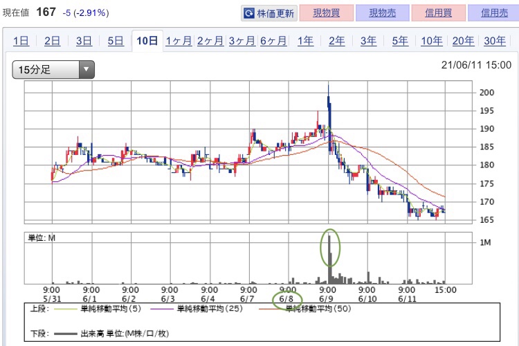Click the 6/8 date label on axis

(286, 299)
